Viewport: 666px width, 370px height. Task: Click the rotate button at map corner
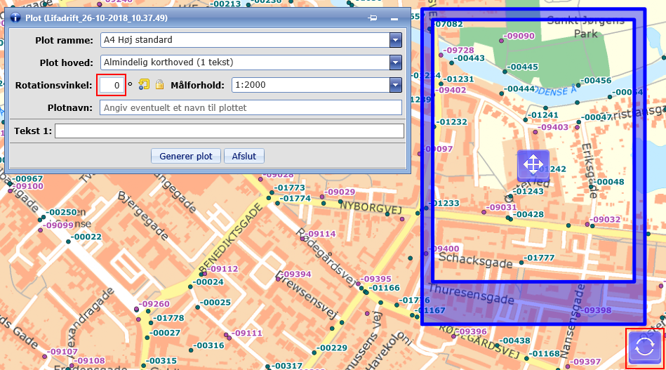(x=645, y=348)
